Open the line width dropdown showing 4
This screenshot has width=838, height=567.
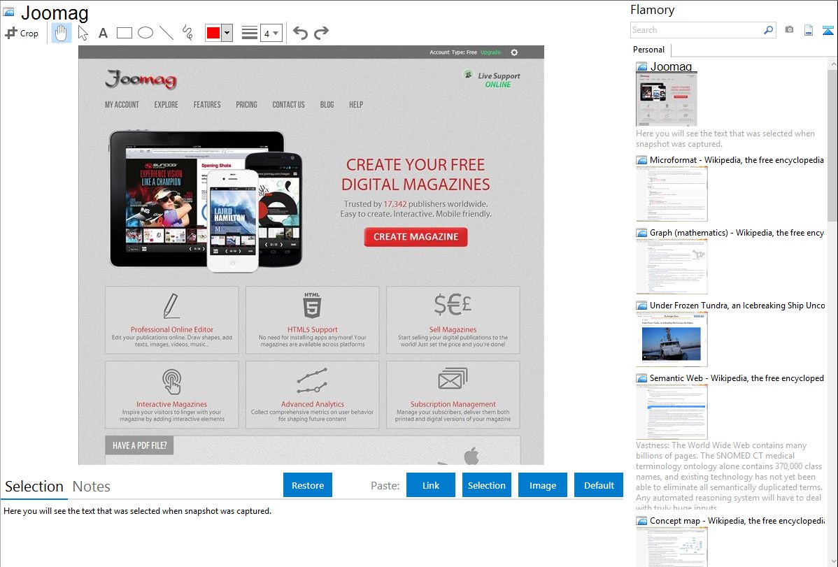click(271, 33)
